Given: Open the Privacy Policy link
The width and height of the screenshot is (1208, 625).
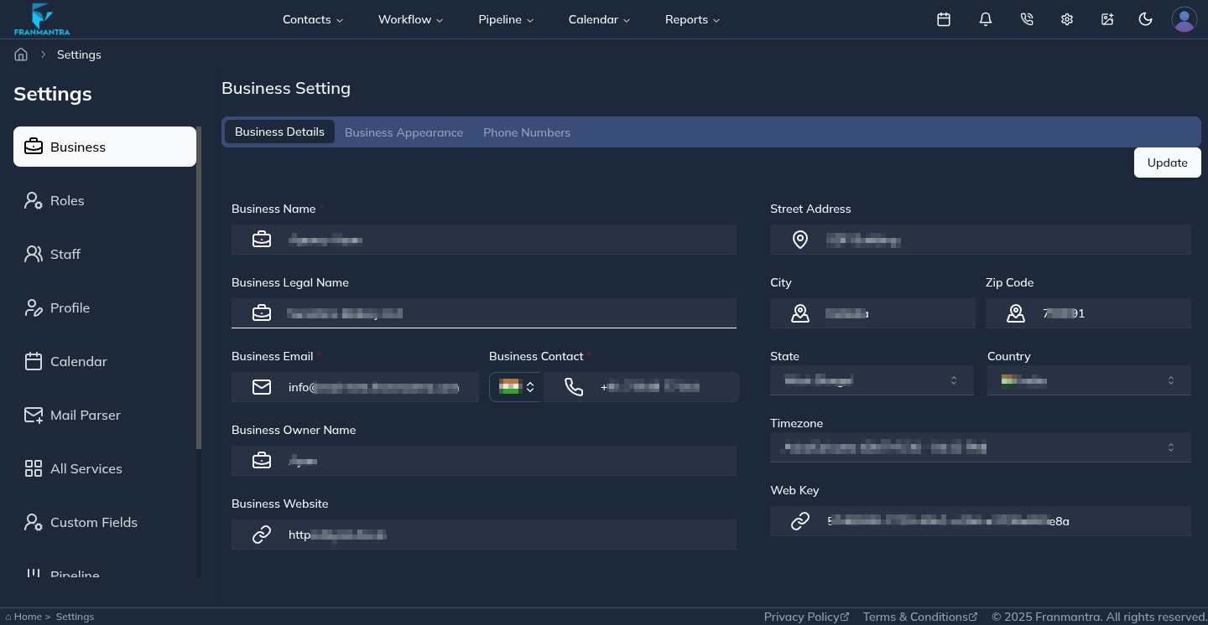Looking at the screenshot, I should point(802,617).
